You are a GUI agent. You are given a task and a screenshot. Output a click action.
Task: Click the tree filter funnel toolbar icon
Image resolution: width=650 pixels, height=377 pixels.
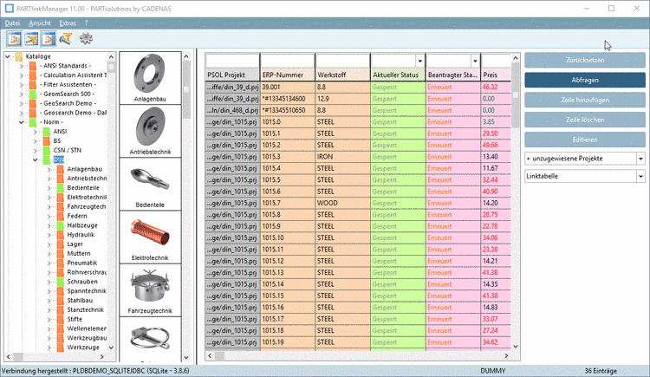tap(31, 39)
